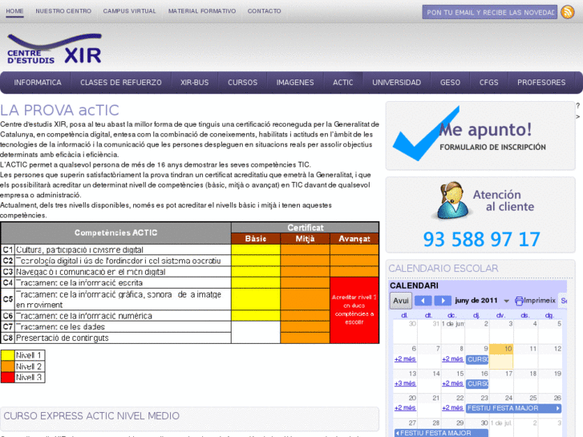This screenshot has width=583, height=437.
Task: Open the orange RSS feed icon
Action: (568, 12)
